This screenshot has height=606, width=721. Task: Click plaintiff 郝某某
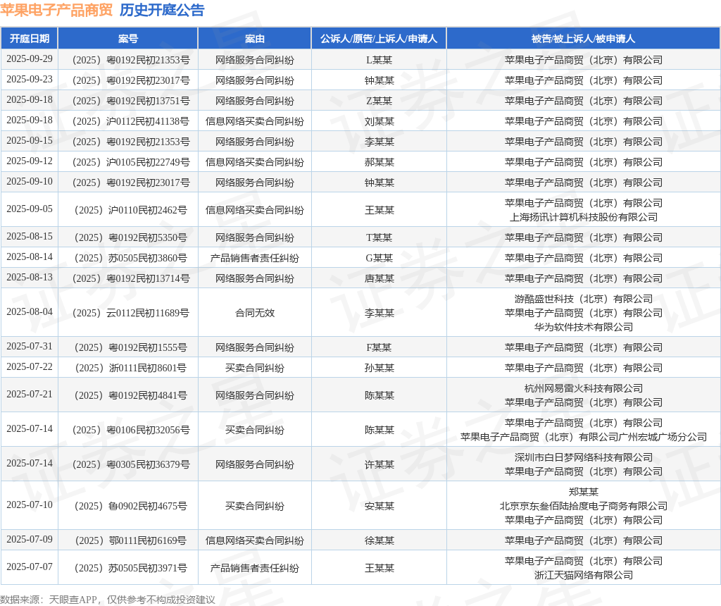[379, 162]
